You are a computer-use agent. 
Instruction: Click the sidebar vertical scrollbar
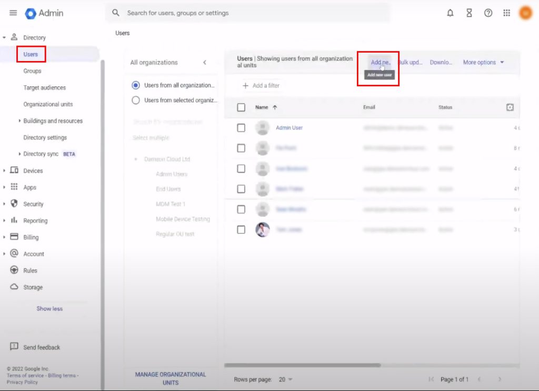coord(102,224)
